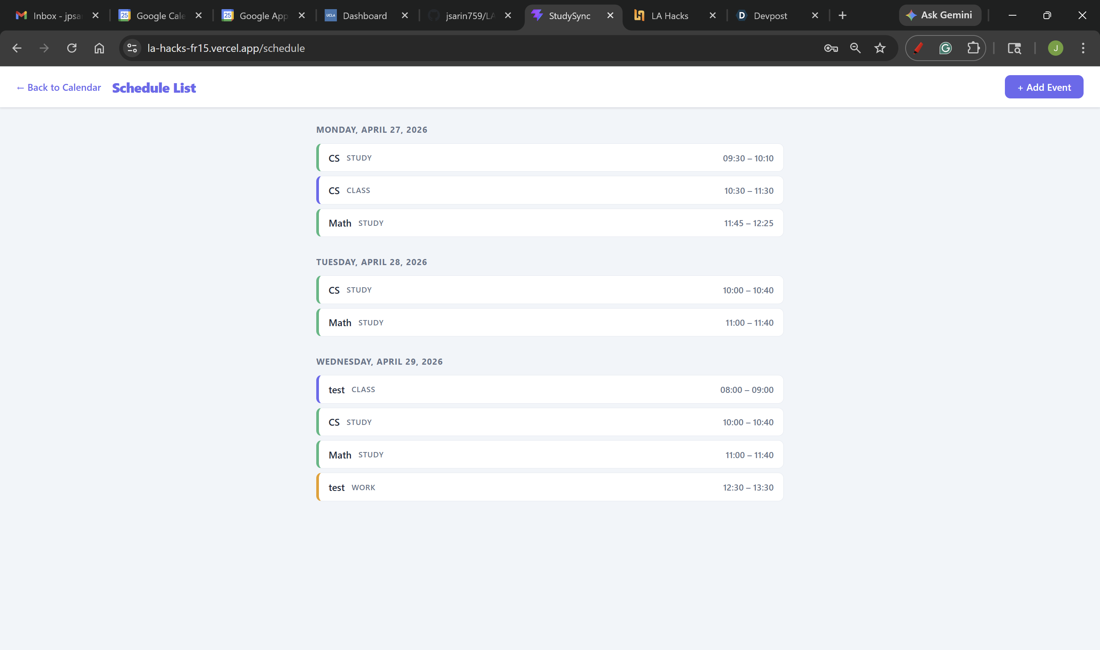Click the Ask Gemini button

pos(940,15)
